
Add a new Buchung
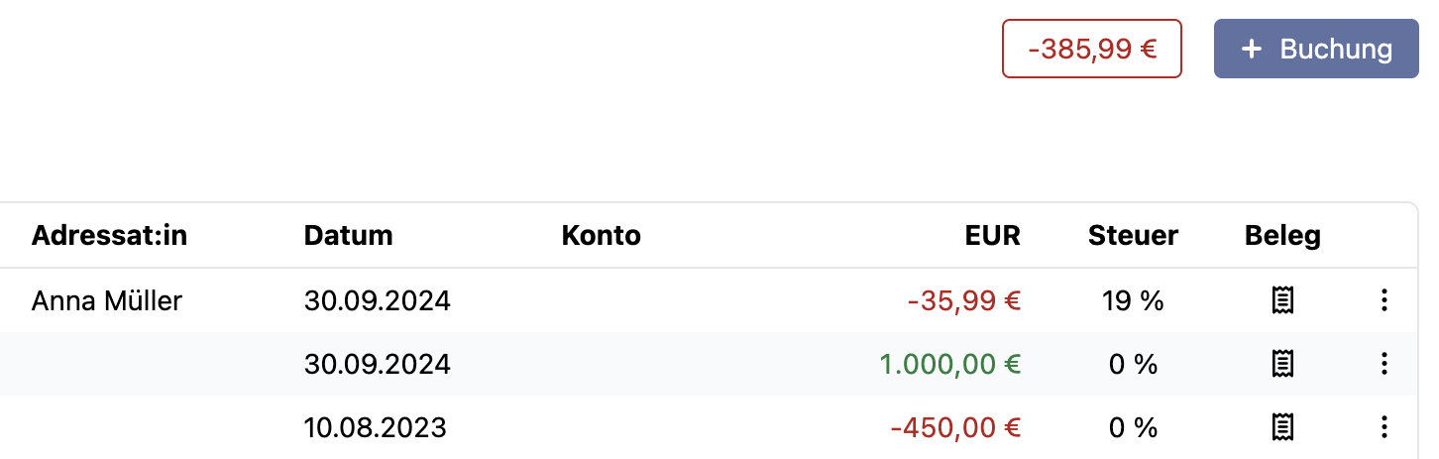click(x=1316, y=49)
